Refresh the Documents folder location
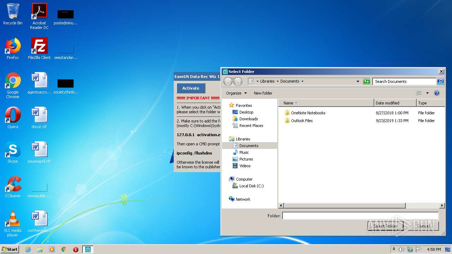 click(x=366, y=81)
